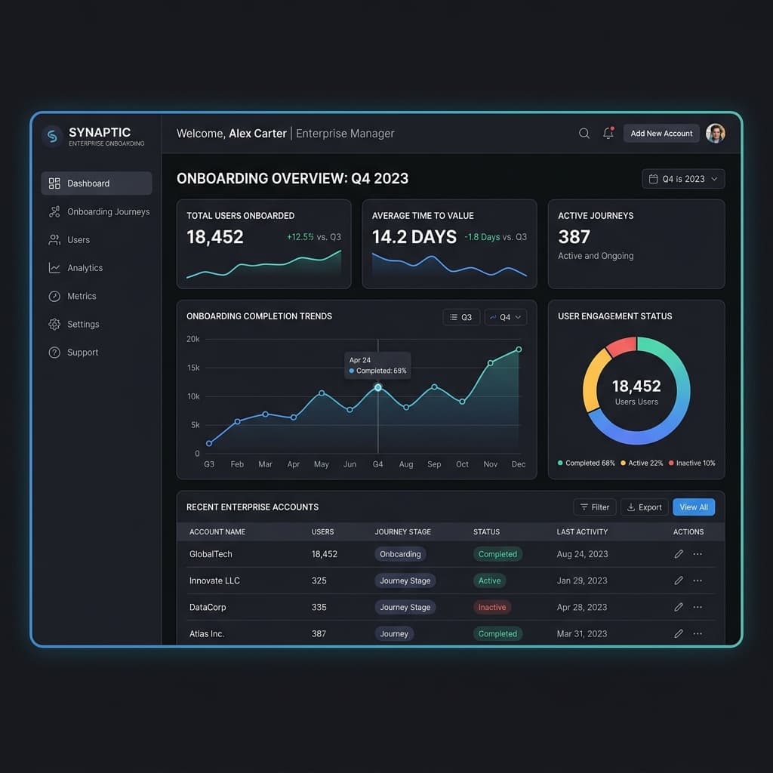Click the highlighted Apr 24 chart data point
Viewport: 773px width, 773px height.
click(378, 387)
